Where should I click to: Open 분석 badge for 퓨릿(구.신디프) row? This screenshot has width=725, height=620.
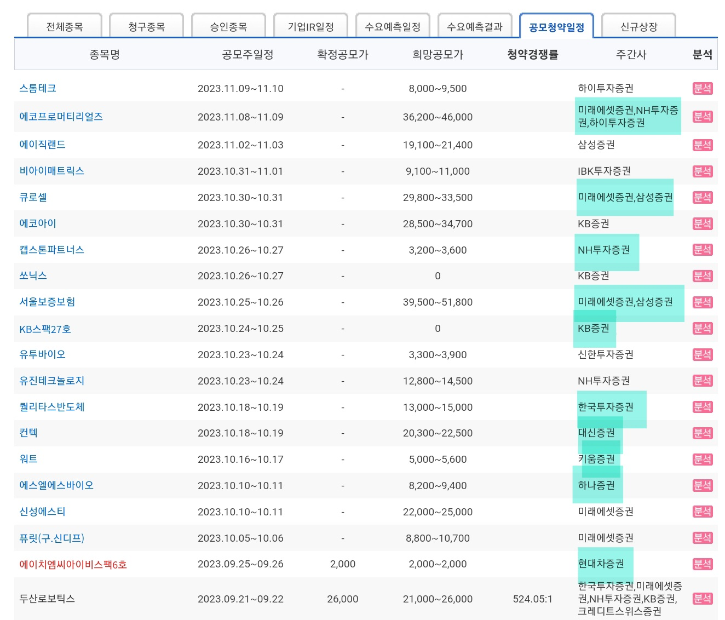[x=703, y=538]
